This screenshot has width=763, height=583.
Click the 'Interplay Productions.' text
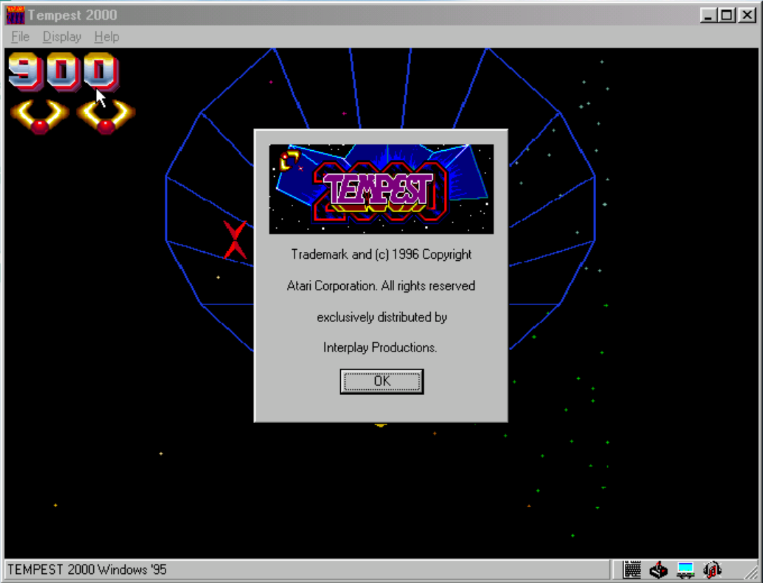pos(380,347)
